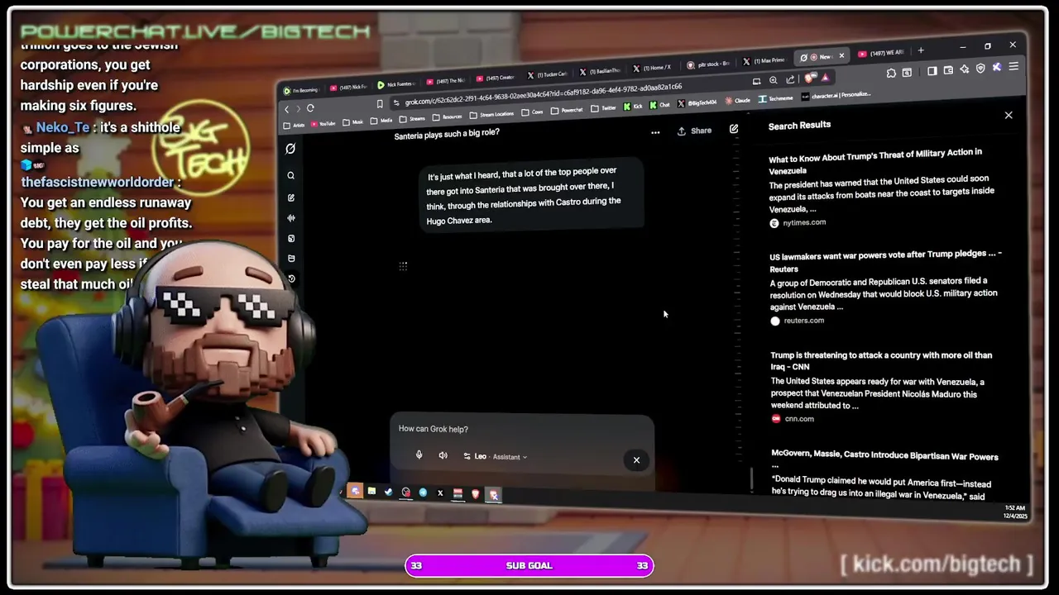Image resolution: width=1059 pixels, height=595 pixels.
Task: Switch to '(1497) WE ARE' YouTube tab
Action: pyautogui.click(x=881, y=54)
